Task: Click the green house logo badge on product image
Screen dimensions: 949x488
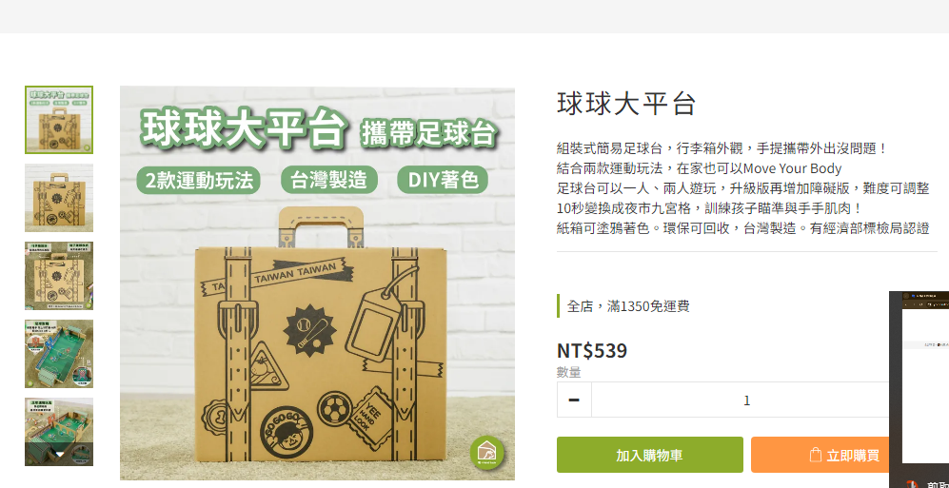Action: tap(487, 452)
